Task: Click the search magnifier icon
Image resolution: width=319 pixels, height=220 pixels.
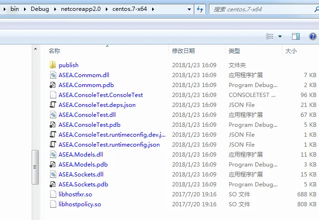Action: [x=317, y=9]
